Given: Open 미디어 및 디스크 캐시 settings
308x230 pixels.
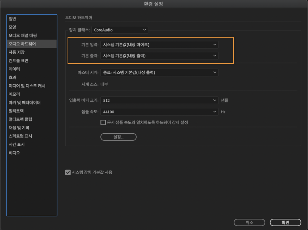Looking at the screenshot, I should pos(32,86).
